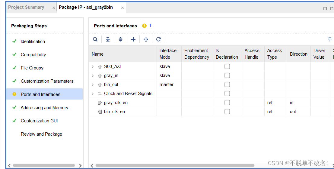
Task: Close the Package IP - axi_gray2bin tab
Action: click(122, 8)
